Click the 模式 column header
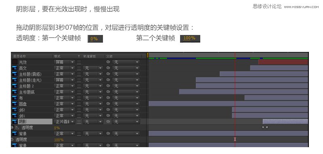 (57, 56)
